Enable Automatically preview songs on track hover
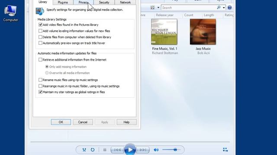 pyautogui.click(x=40, y=43)
